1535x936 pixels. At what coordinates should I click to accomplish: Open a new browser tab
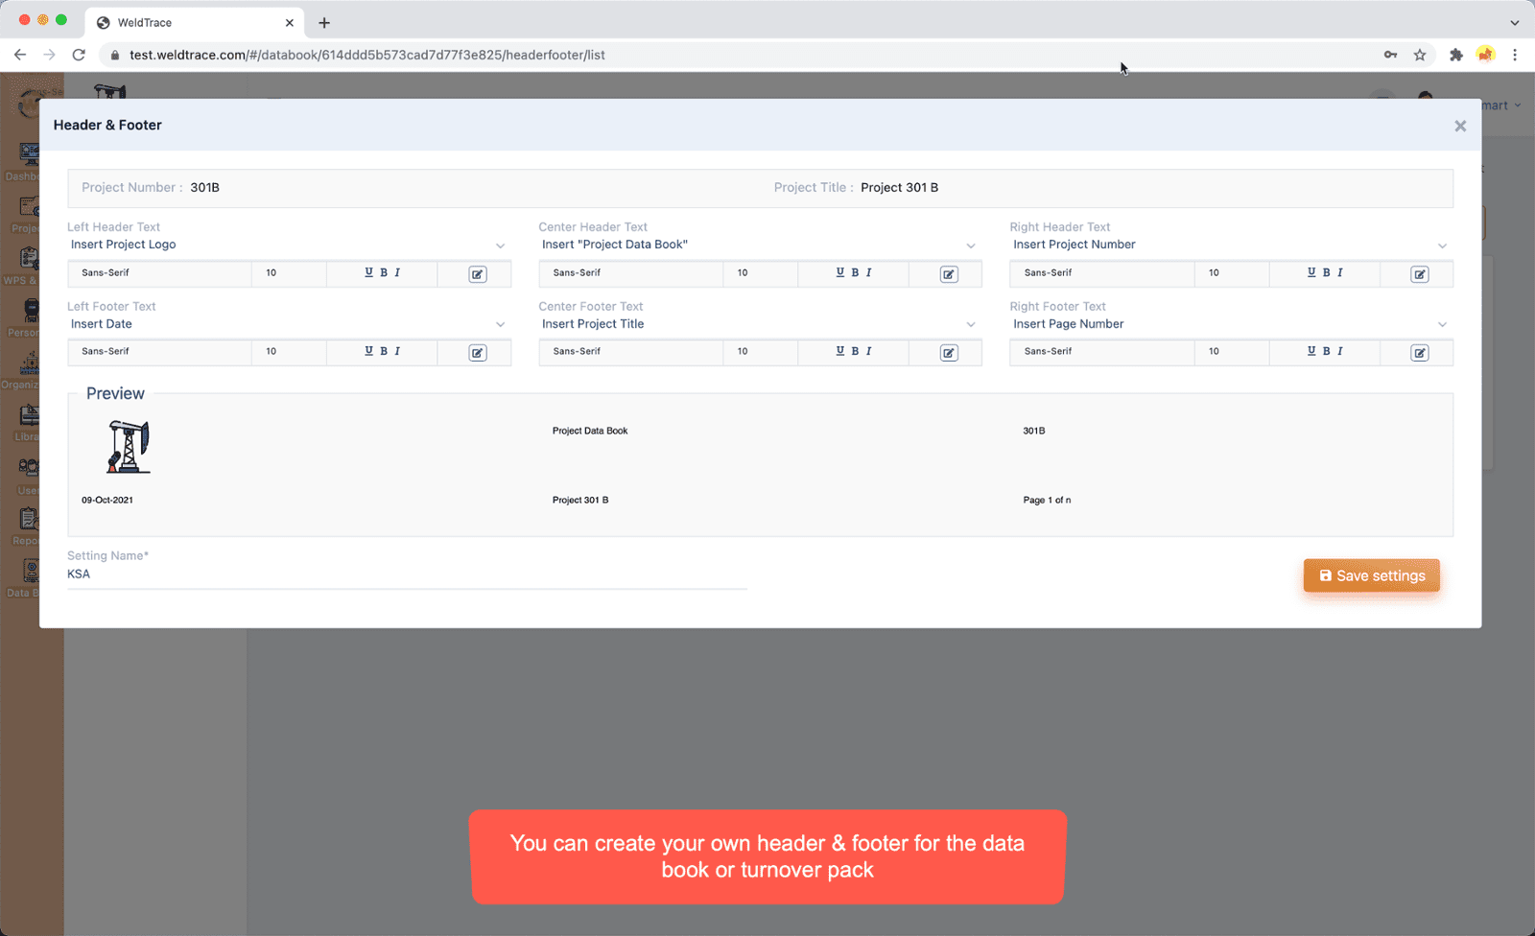323,21
